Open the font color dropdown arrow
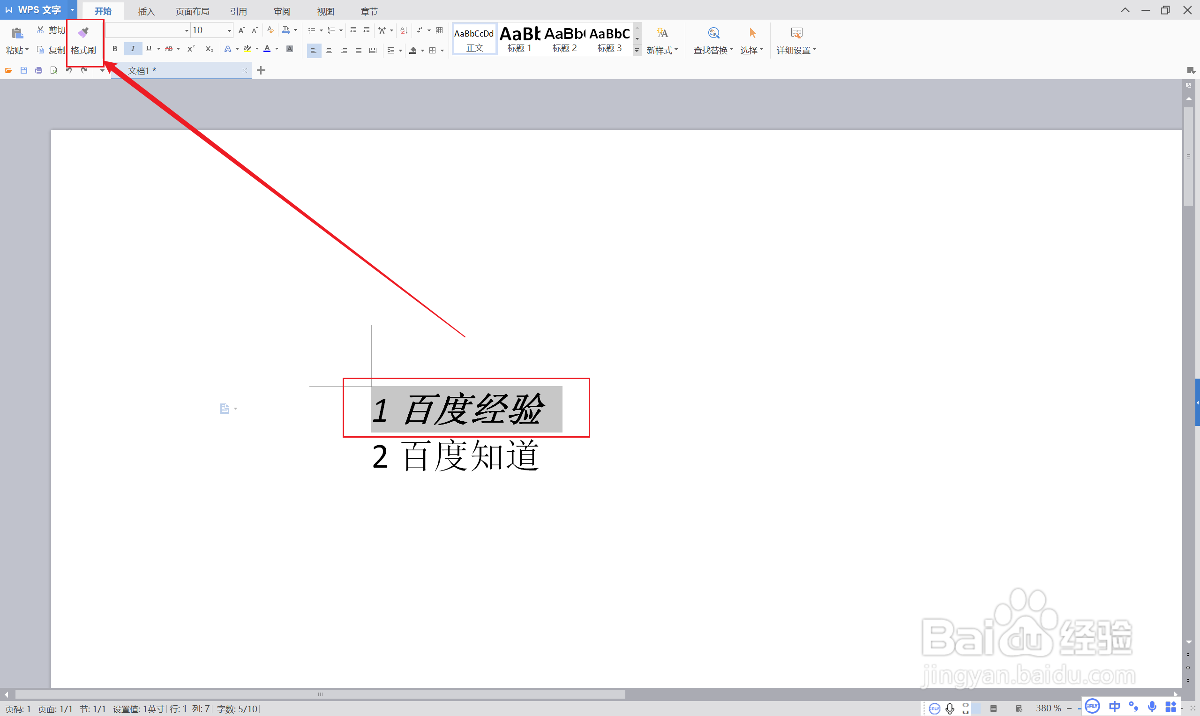The width and height of the screenshot is (1200, 716). pyautogui.click(x=277, y=49)
